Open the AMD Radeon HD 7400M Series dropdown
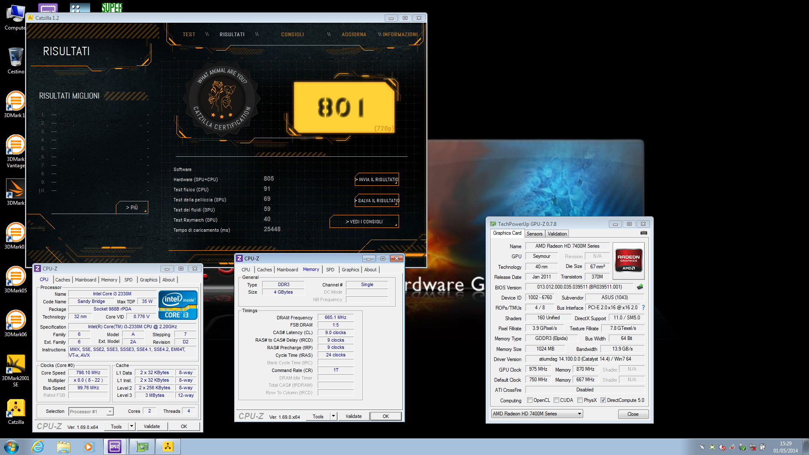The image size is (809, 455). click(x=537, y=414)
